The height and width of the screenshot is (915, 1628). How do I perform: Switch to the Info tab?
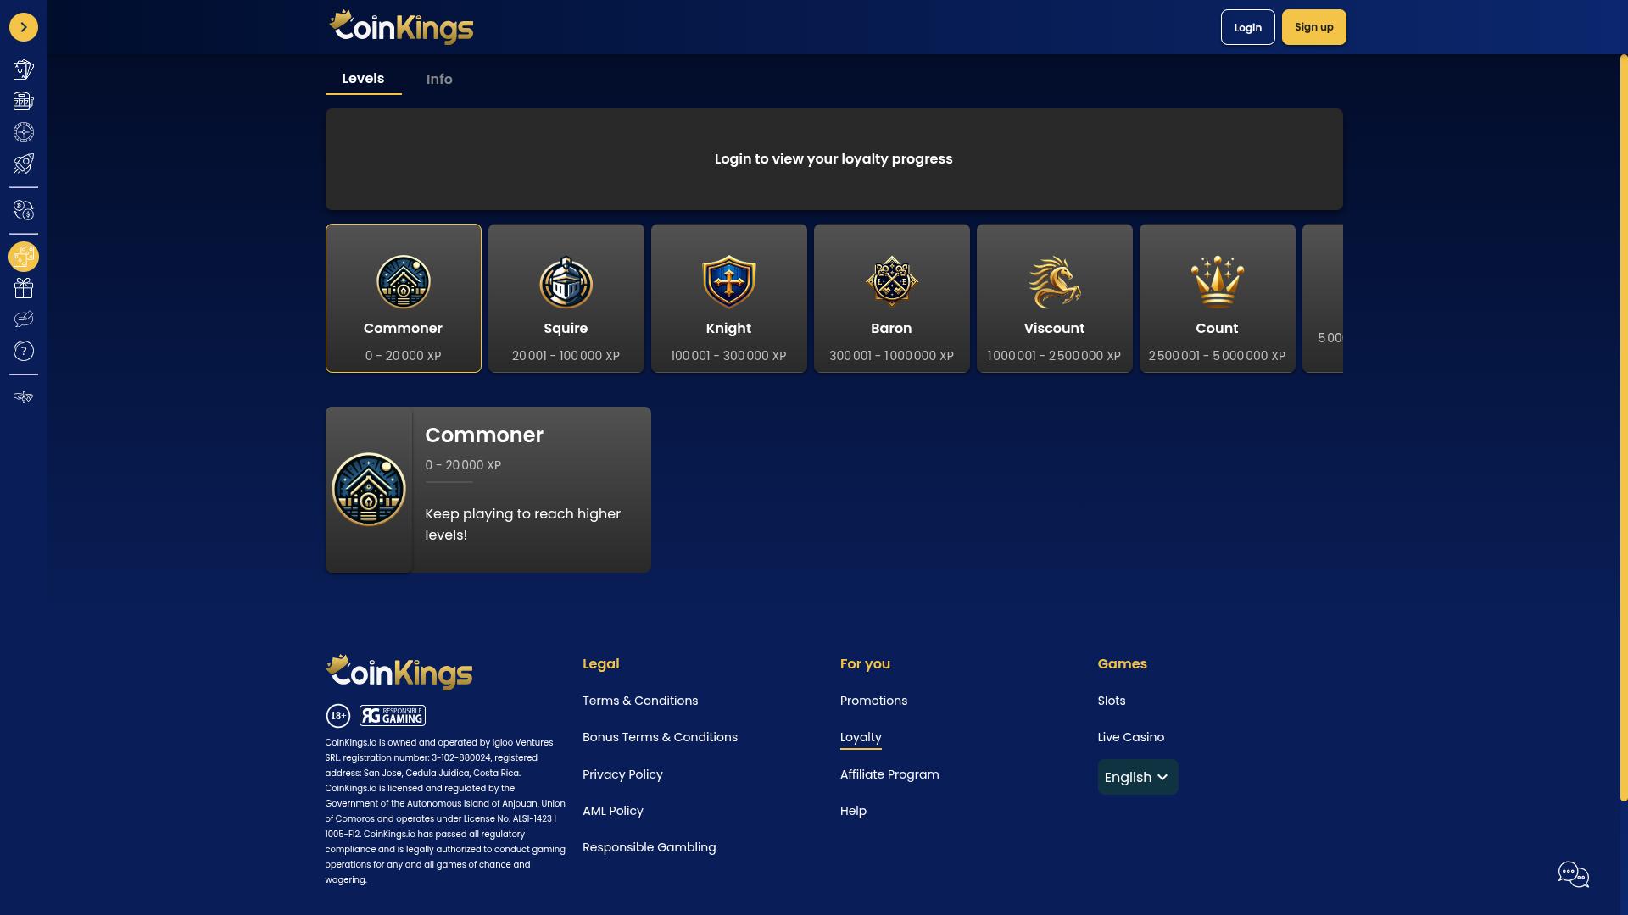tap(439, 79)
